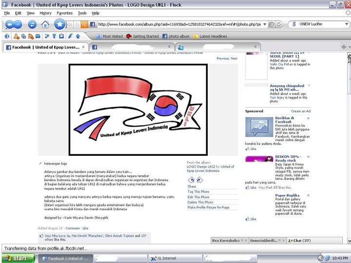Open the search engine dropdown arrow
Image resolution: width=351 pixels, height=263 pixels.
[347, 24]
